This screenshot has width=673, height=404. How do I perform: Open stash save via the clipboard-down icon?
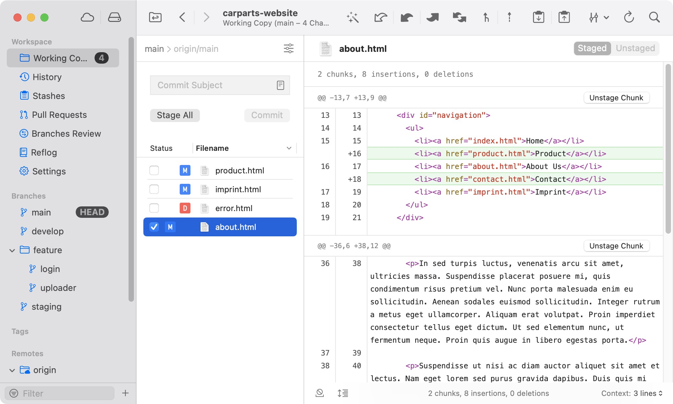538,17
